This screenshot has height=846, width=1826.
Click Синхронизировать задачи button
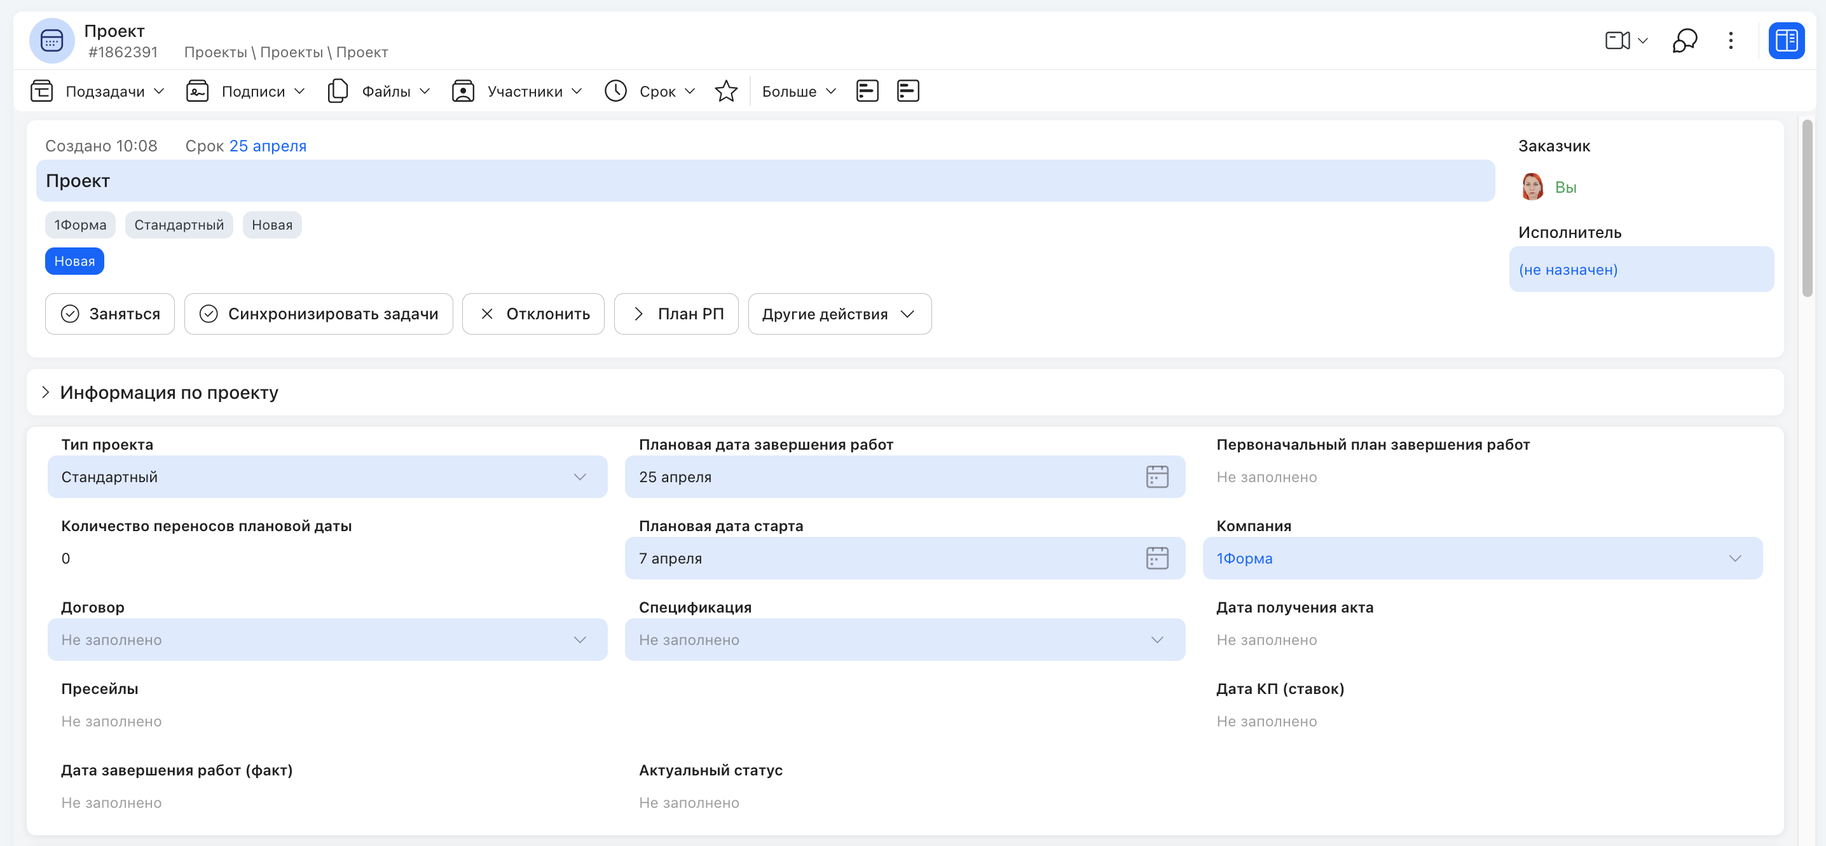click(319, 314)
